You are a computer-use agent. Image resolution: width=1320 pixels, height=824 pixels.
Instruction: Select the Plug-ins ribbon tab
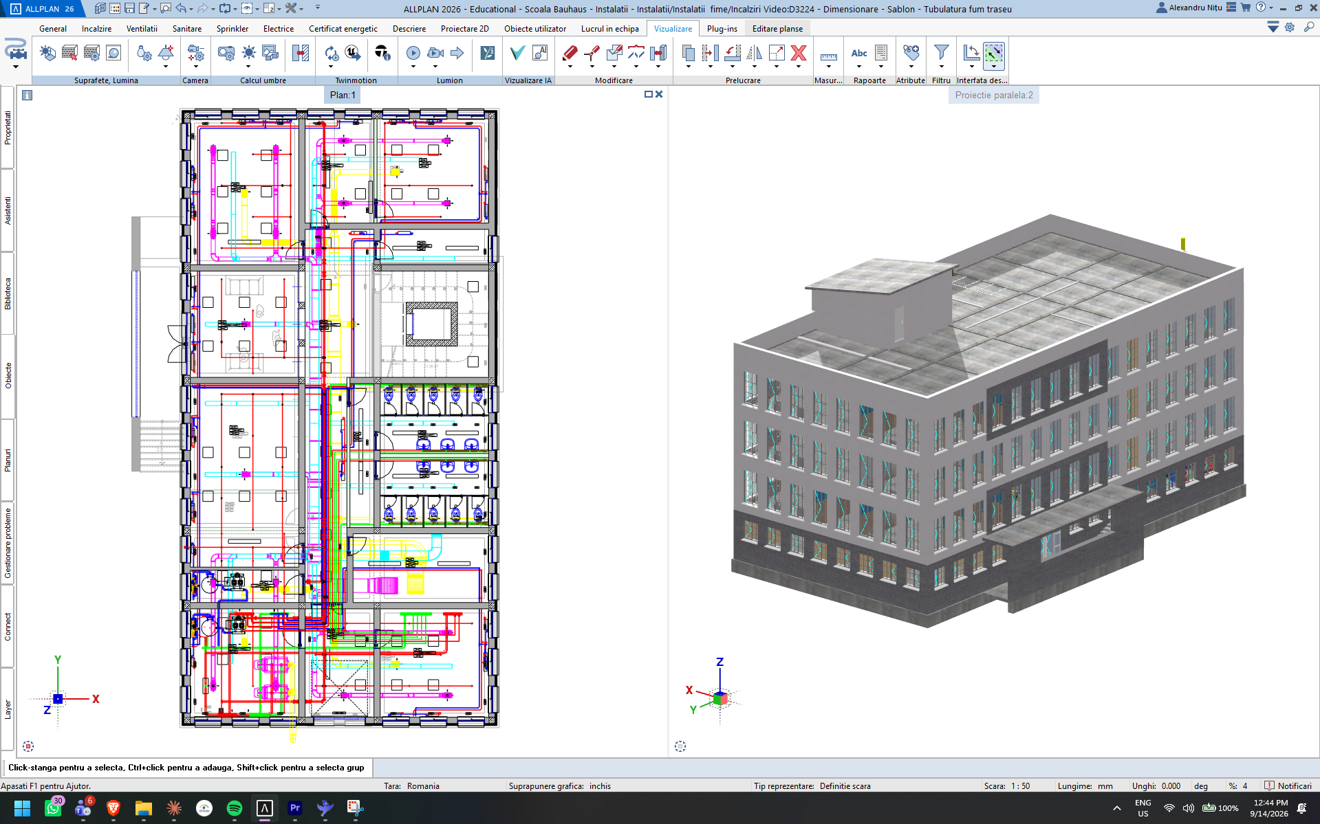point(722,28)
